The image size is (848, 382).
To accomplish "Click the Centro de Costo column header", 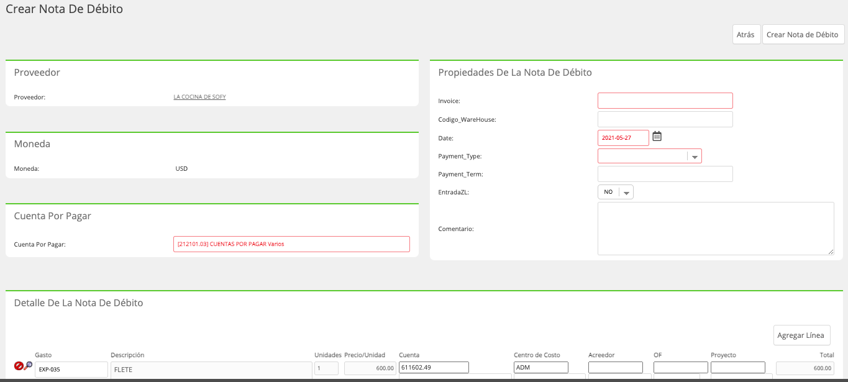I will pyautogui.click(x=537, y=355).
